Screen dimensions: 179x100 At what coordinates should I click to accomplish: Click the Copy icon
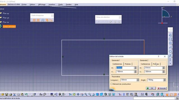point(18,94)
